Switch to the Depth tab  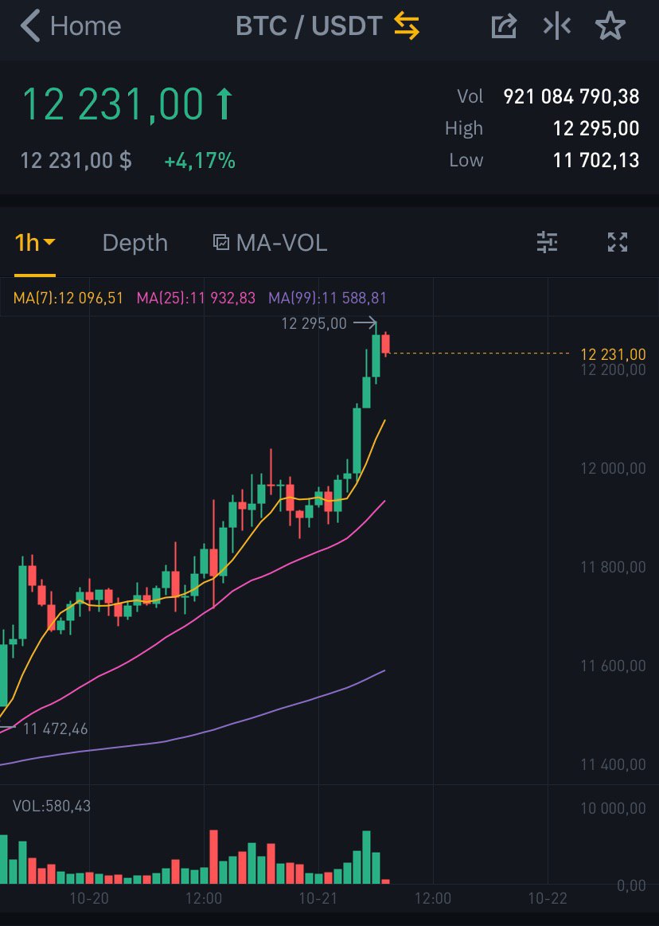pyautogui.click(x=135, y=243)
